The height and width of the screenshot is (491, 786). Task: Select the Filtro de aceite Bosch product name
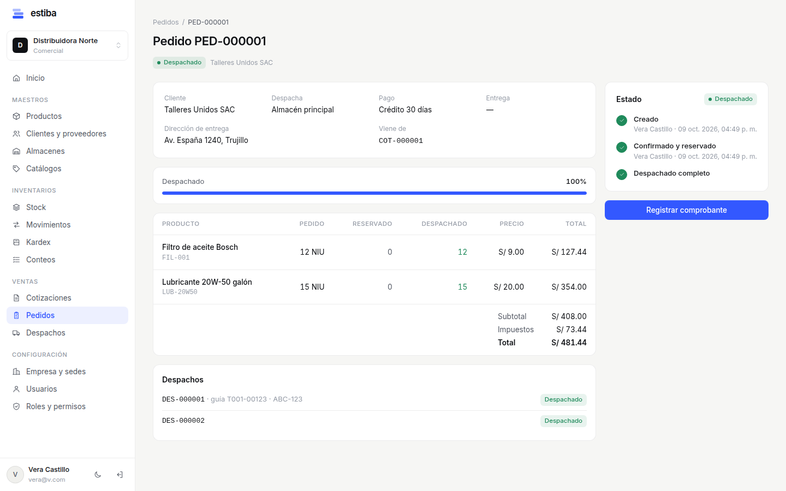click(200, 247)
